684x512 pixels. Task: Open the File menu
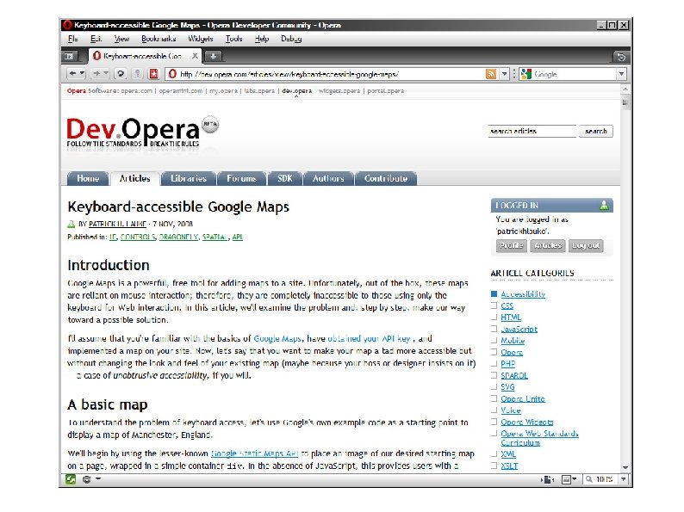click(x=73, y=39)
